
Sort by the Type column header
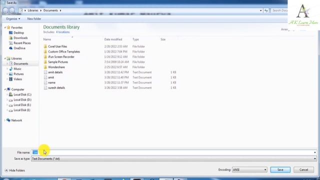(x=135, y=39)
